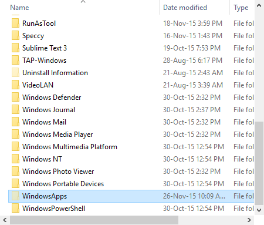The width and height of the screenshot is (264, 225).
Task: Click the date 28-Aug-15 6:17 PM
Action: [193, 61]
